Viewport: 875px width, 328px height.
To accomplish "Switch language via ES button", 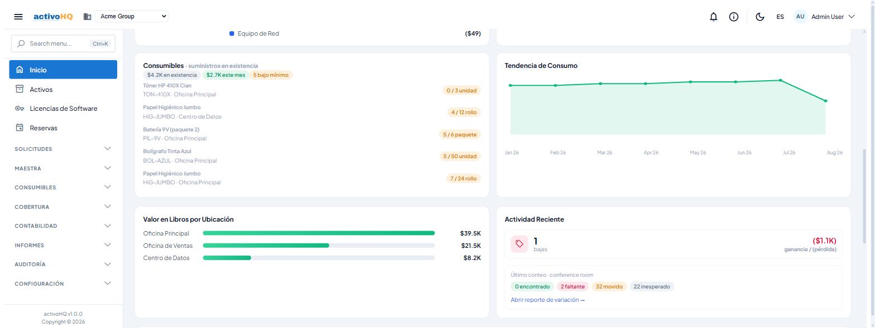I will [780, 17].
